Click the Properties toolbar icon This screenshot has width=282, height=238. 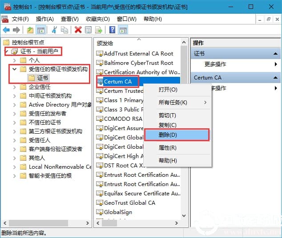88,30
